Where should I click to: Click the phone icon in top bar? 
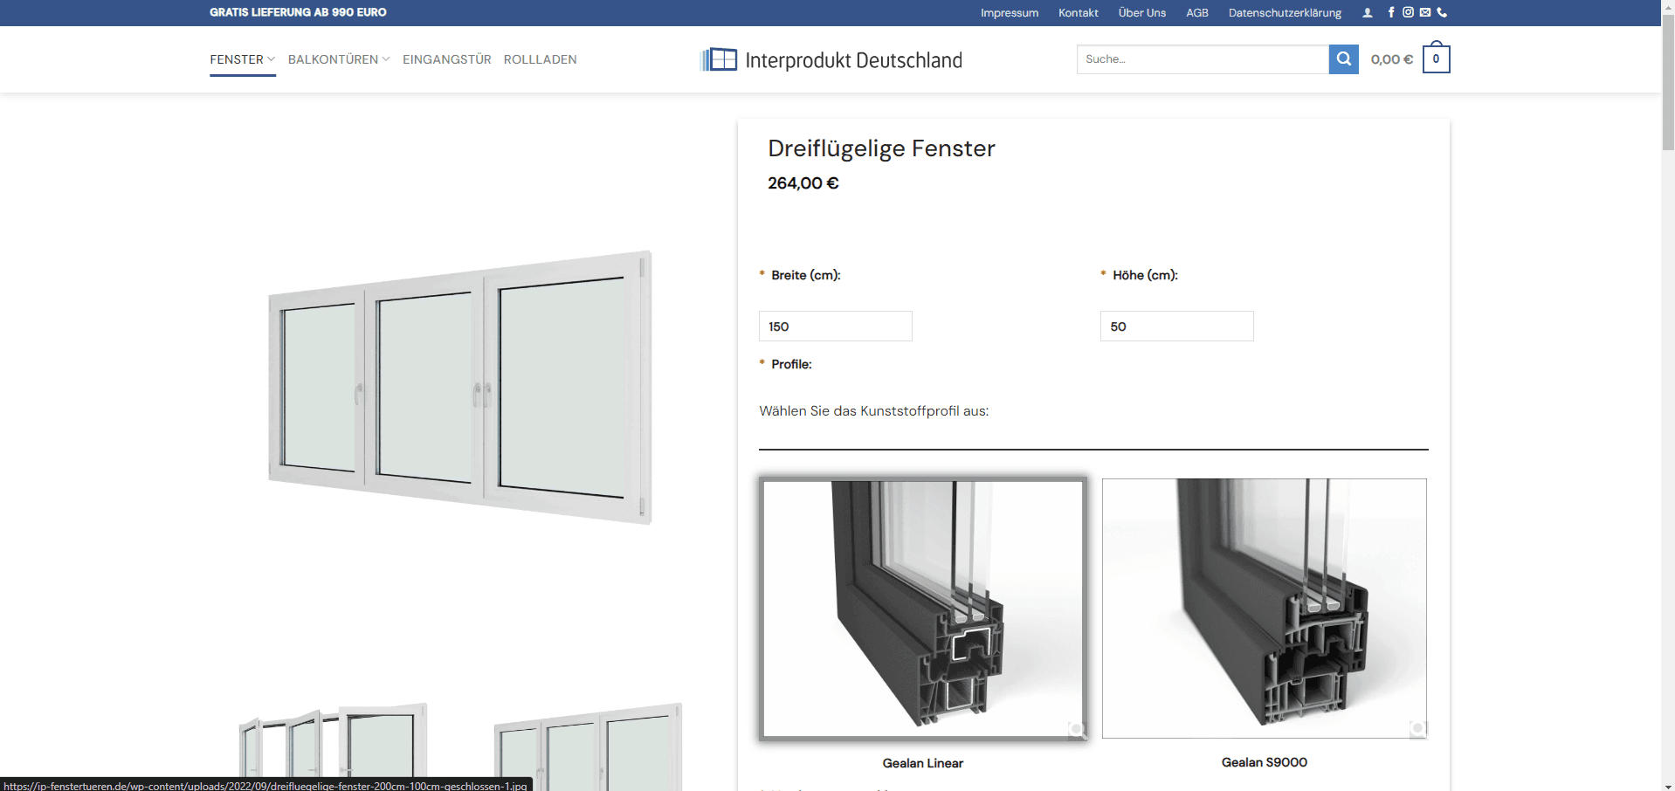(x=1442, y=12)
